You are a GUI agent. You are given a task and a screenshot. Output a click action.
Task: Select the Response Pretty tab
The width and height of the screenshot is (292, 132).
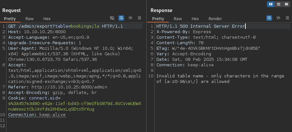(158, 19)
